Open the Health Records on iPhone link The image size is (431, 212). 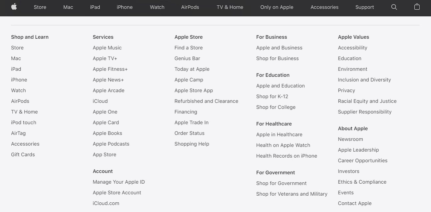(x=287, y=156)
